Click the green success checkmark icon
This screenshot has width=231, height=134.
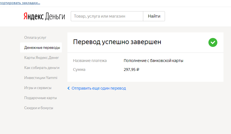(x=213, y=42)
